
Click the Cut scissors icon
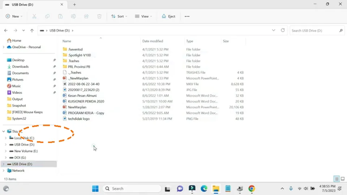34,16
